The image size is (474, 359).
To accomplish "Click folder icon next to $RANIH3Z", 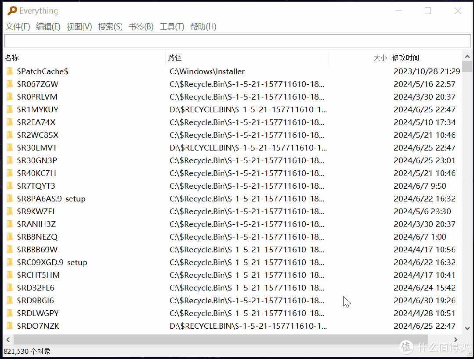I will click(x=10, y=224).
